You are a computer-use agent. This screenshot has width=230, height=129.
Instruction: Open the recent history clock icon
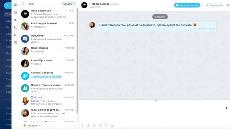15,13
